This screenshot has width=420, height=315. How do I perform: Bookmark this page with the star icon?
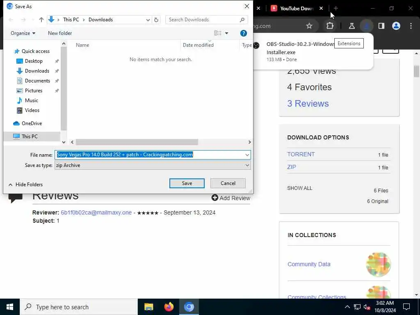(x=309, y=26)
